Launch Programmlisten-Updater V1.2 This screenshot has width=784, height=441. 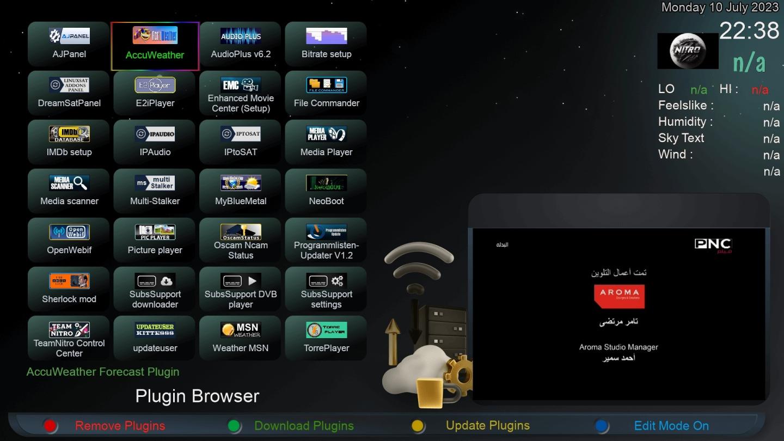(x=326, y=240)
